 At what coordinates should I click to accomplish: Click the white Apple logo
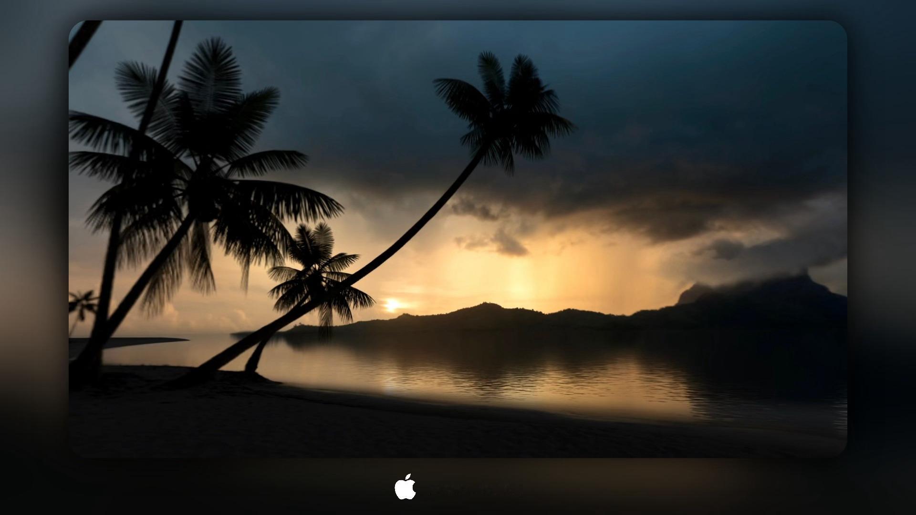[x=405, y=487]
